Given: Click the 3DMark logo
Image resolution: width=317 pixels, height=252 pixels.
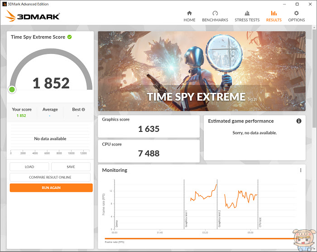Looking at the screenshot, I should tap(33, 16).
